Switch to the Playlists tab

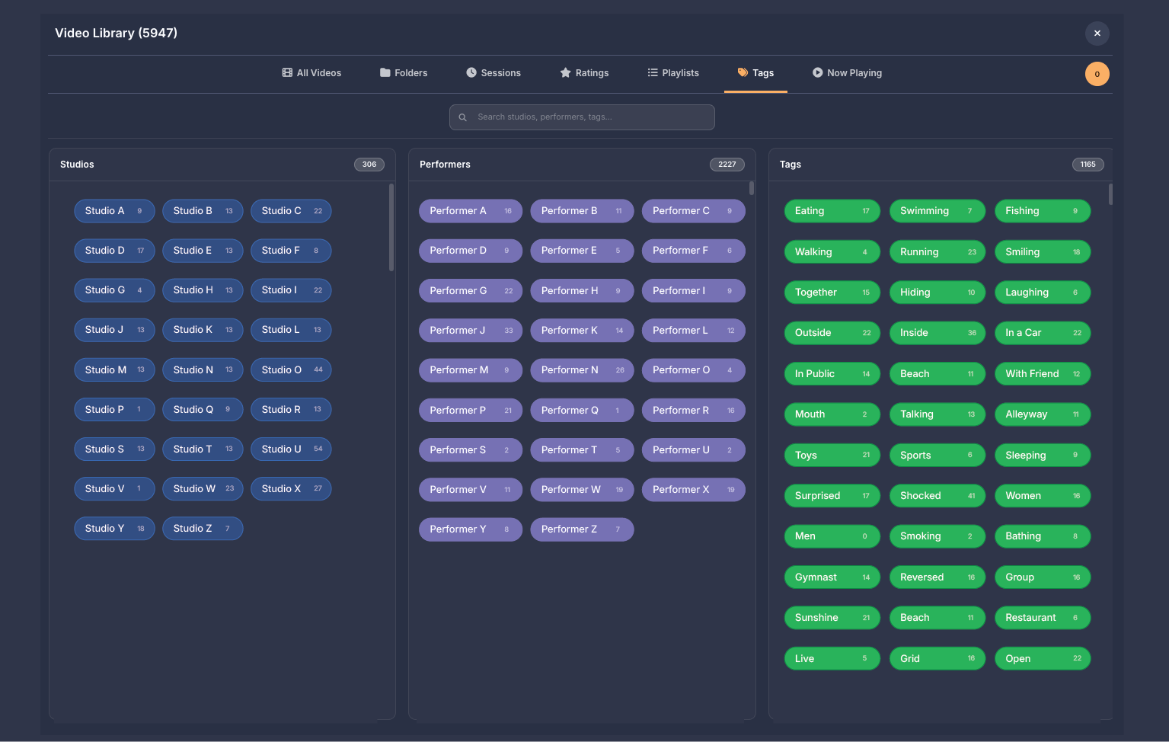pyautogui.click(x=673, y=73)
